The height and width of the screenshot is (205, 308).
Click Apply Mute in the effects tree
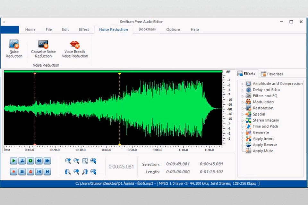(263, 151)
